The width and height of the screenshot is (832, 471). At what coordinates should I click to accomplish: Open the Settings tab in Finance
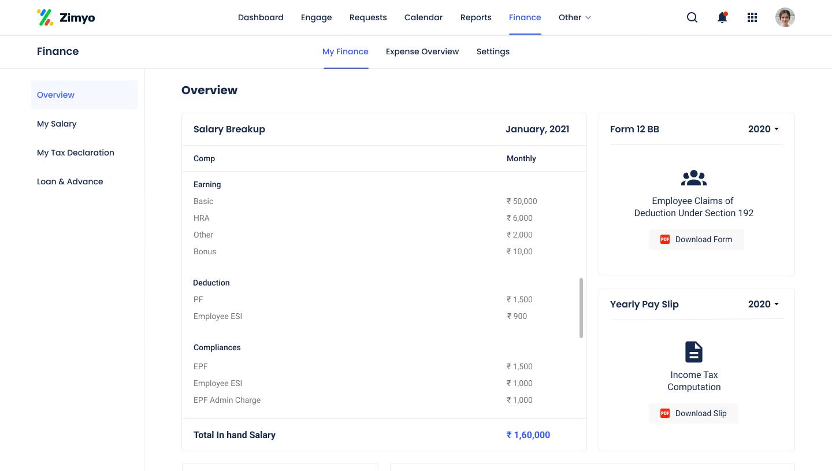point(493,51)
